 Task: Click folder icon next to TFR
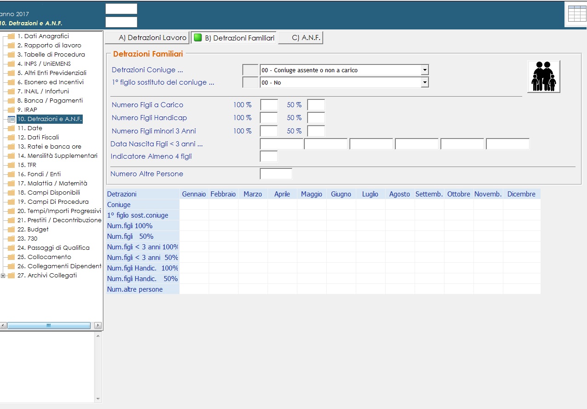11,165
